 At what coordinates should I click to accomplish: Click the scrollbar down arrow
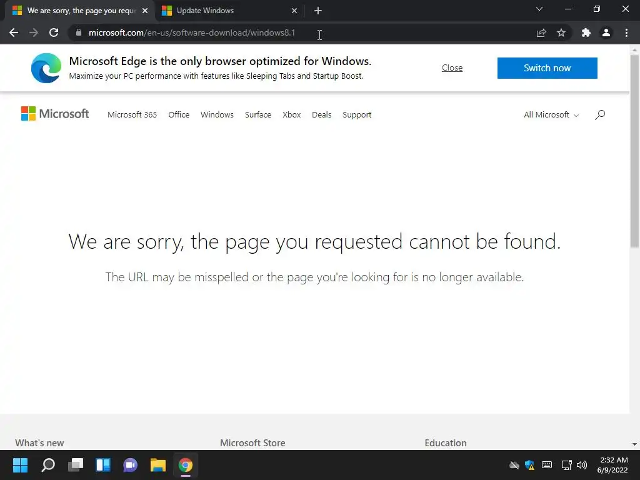(x=634, y=444)
